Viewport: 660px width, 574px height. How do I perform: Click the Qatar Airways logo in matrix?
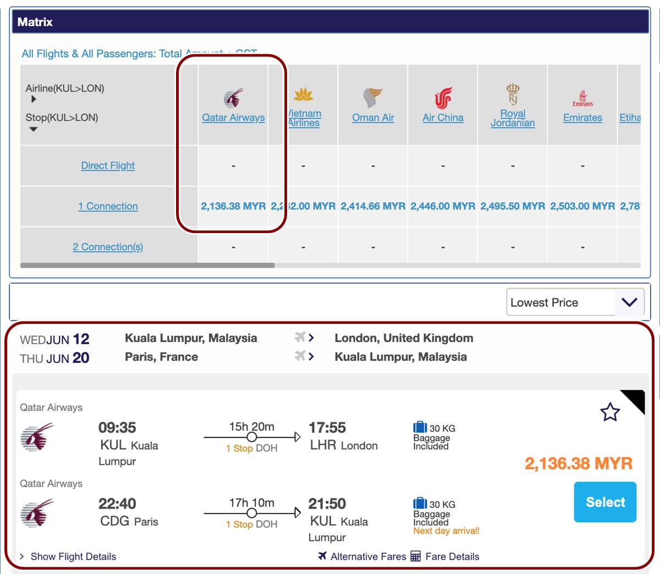pos(233,98)
